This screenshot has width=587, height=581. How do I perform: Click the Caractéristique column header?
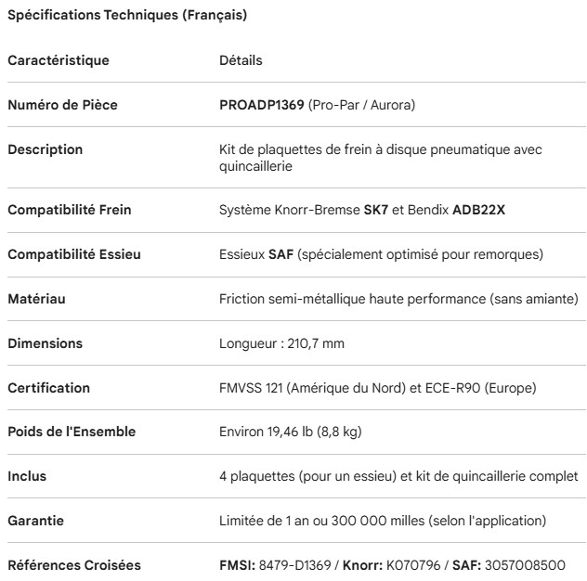(x=59, y=61)
